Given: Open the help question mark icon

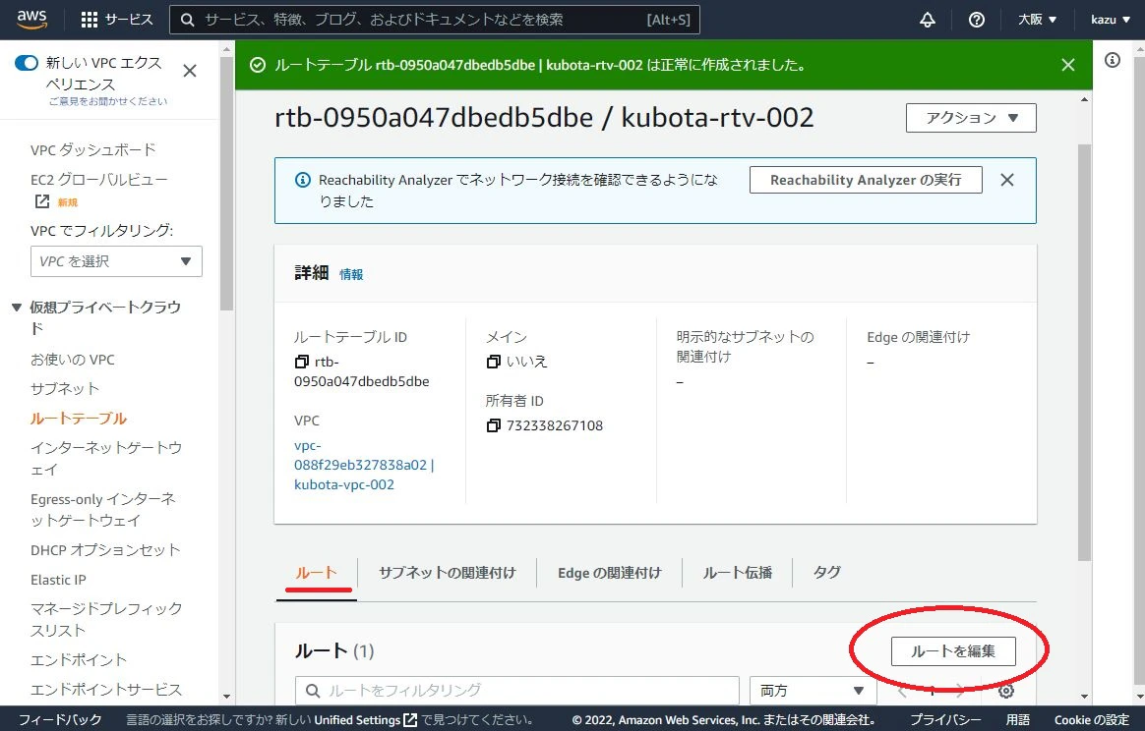Looking at the screenshot, I should tap(977, 20).
